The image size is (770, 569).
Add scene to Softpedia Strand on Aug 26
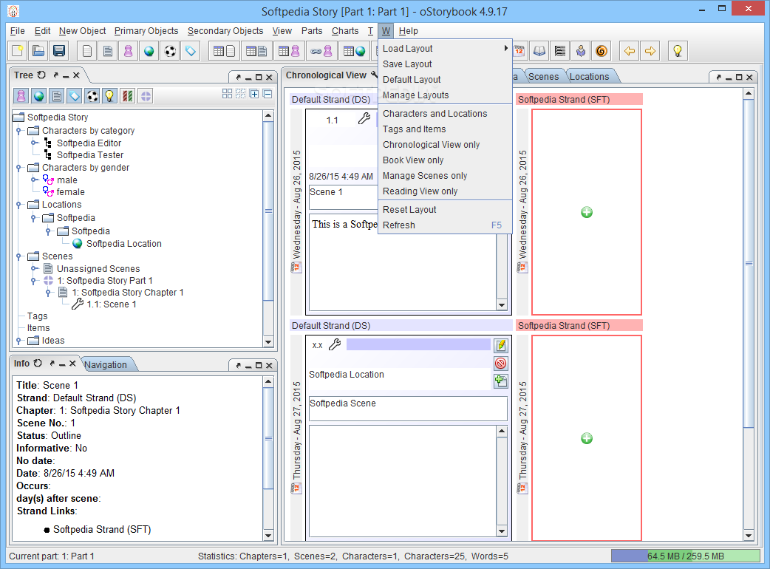(586, 212)
